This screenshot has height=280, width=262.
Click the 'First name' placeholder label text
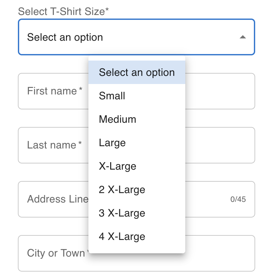coord(52,91)
